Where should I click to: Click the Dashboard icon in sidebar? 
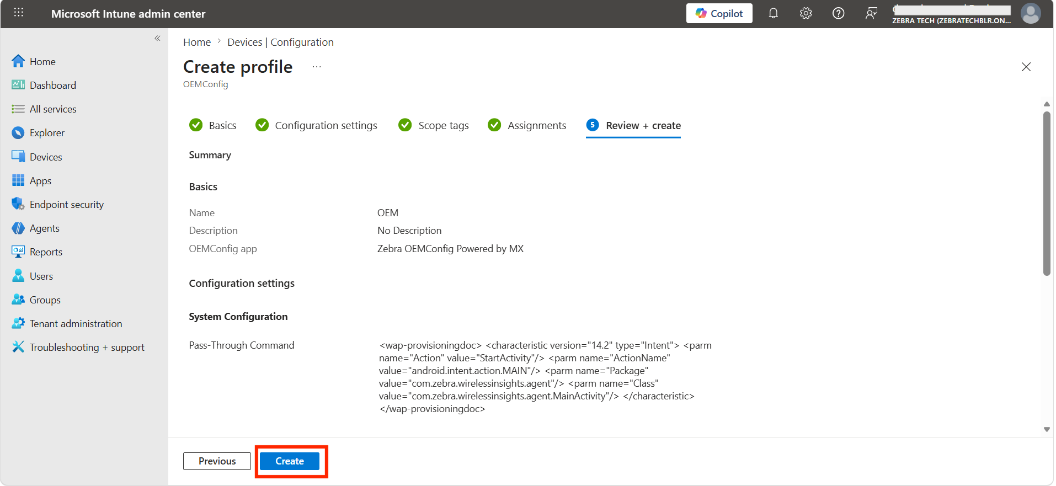click(x=18, y=85)
